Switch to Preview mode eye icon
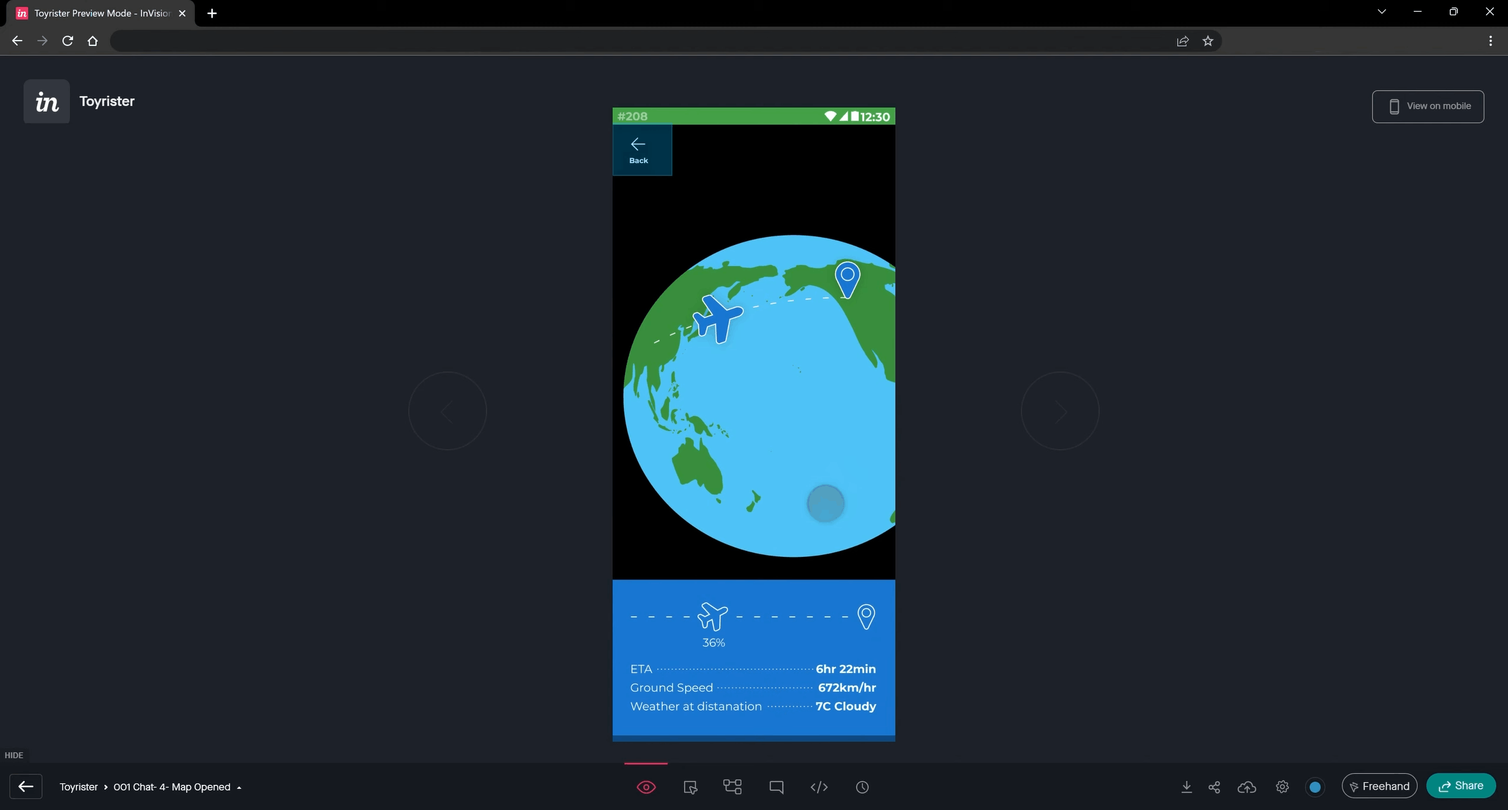This screenshot has width=1508, height=810. click(646, 787)
